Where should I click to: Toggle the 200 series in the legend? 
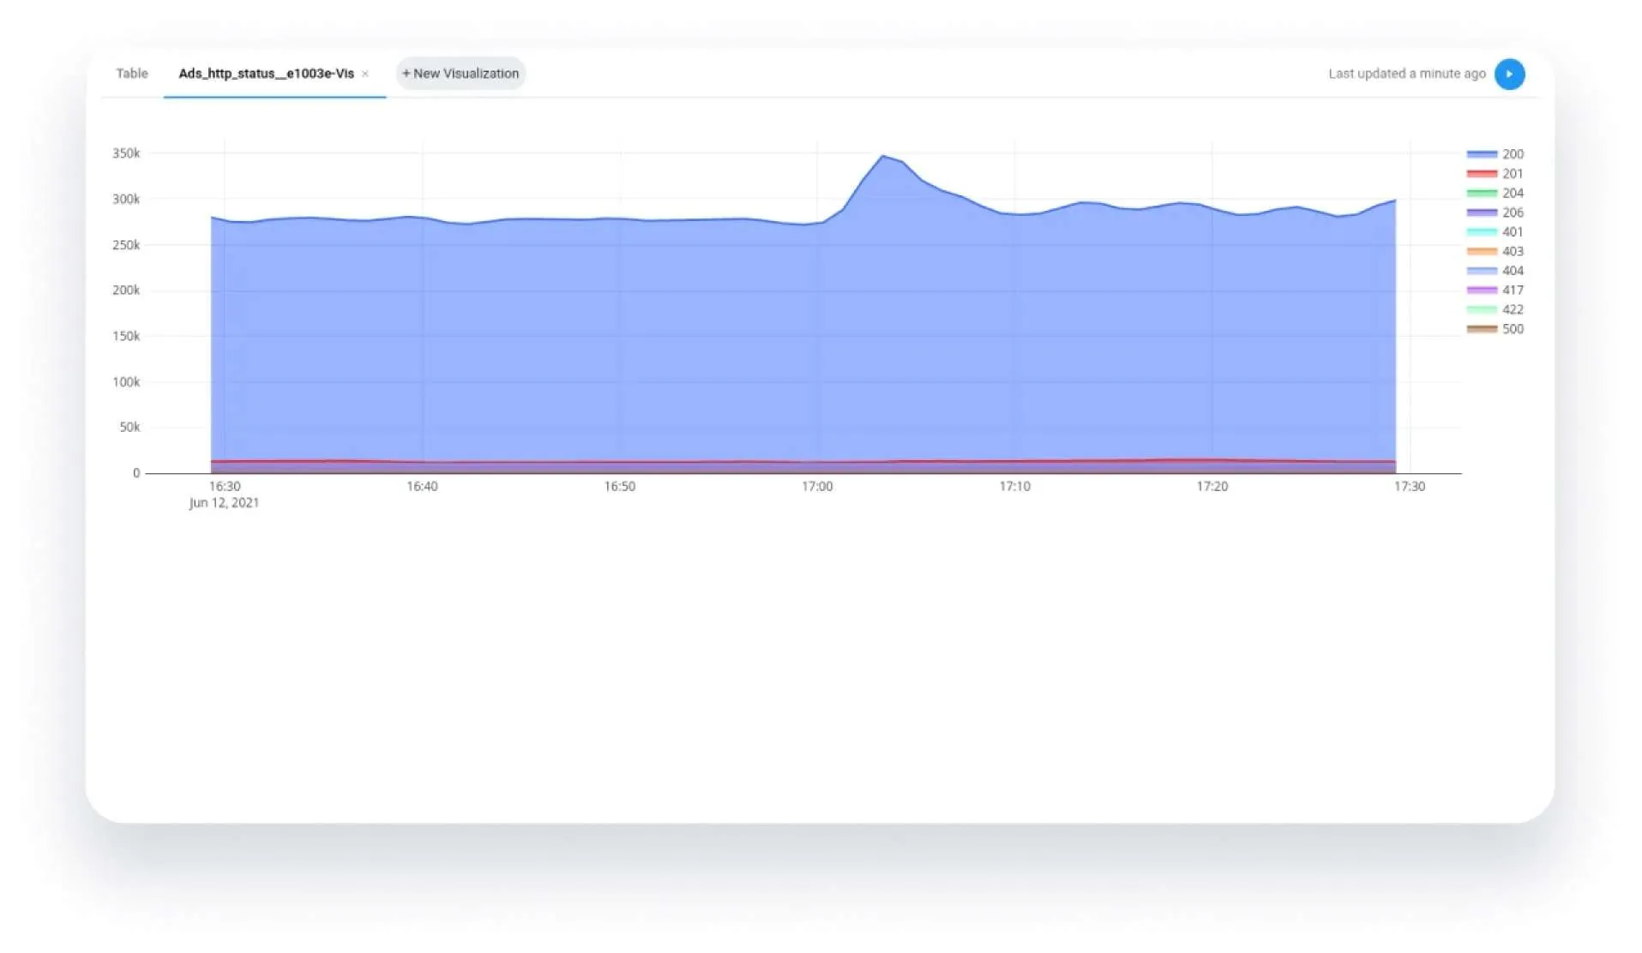tap(1495, 154)
